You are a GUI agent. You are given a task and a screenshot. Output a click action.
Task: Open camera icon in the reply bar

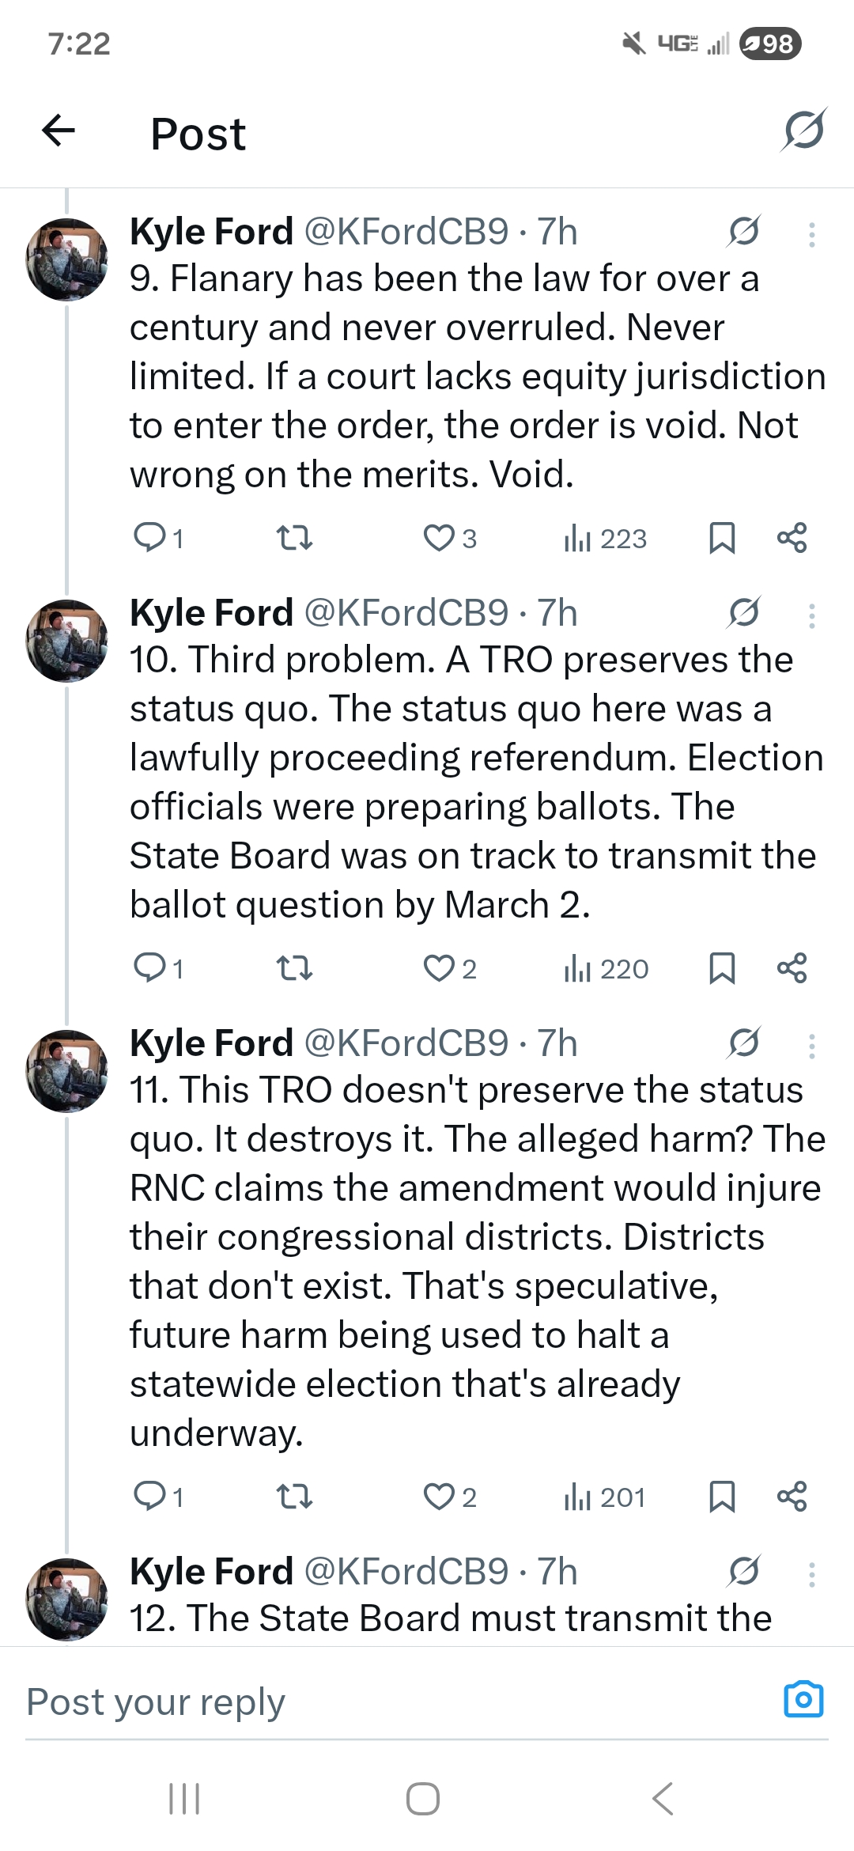point(803,1699)
